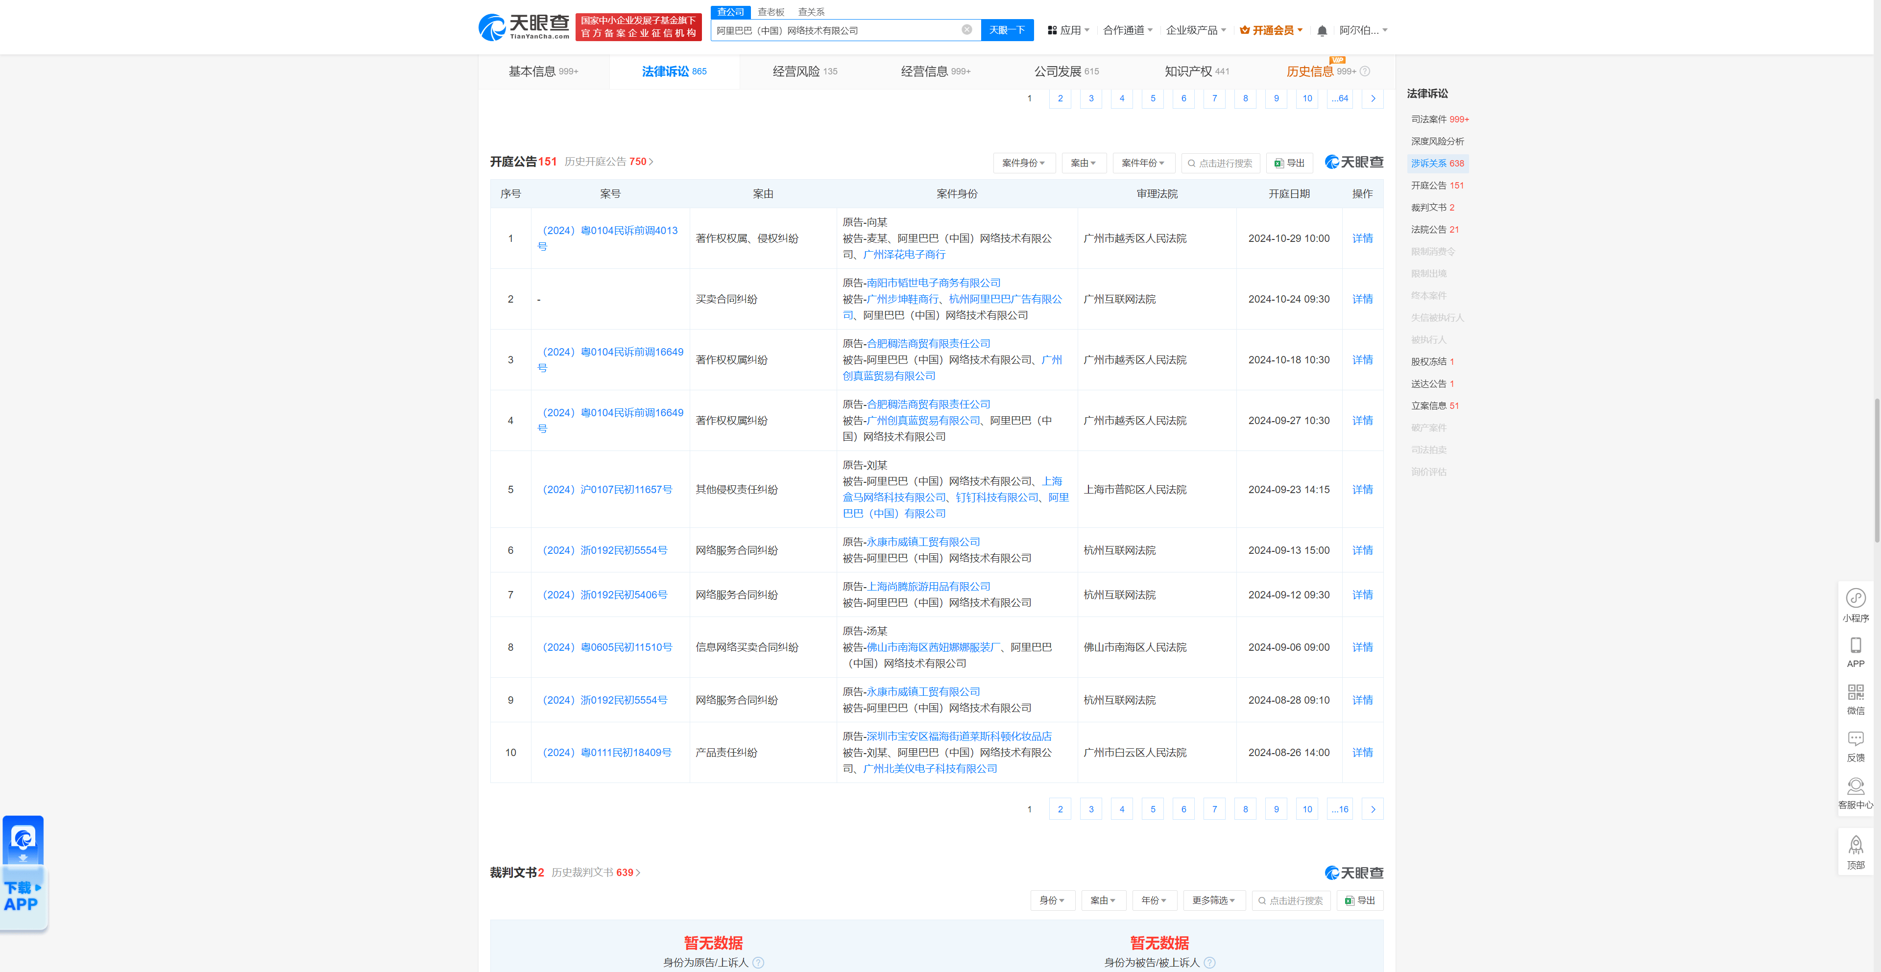Expand the 企业级产品 dropdown
This screenshot has height=972, width=1881.
[x=1195, y=31]
